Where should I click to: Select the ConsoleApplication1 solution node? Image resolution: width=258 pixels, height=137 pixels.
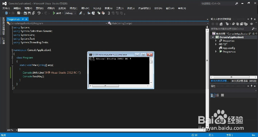pos(234,33)
